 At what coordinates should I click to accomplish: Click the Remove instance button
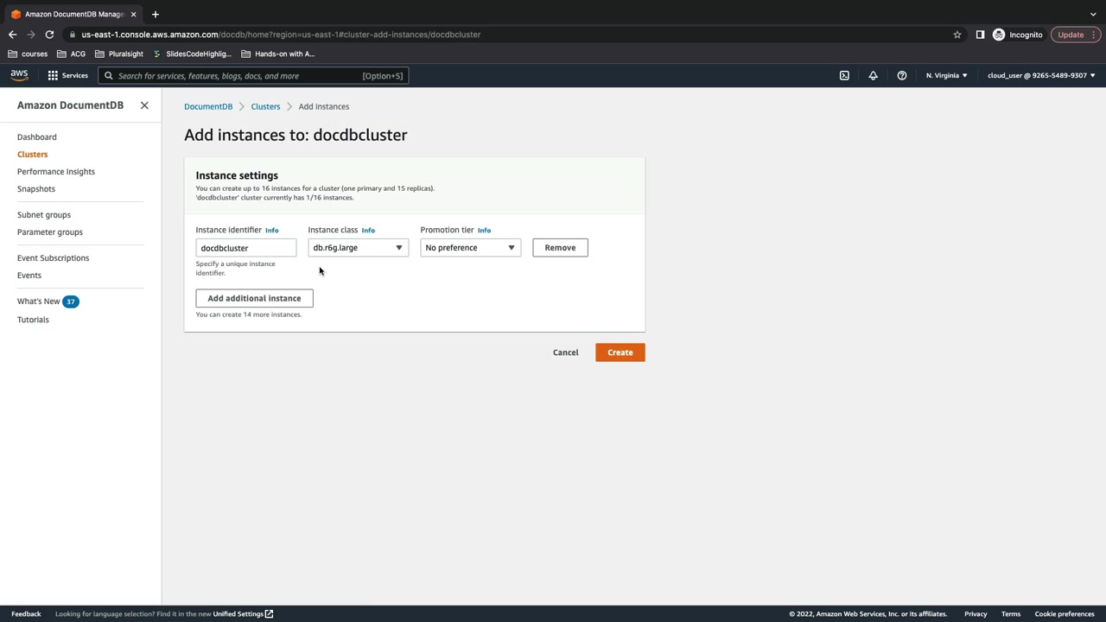click(560, 248)
